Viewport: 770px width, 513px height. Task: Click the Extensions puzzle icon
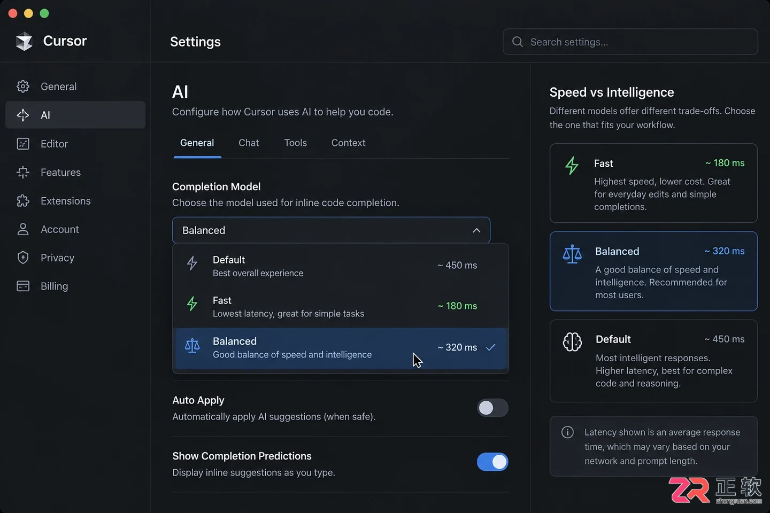tap(23, 201)
